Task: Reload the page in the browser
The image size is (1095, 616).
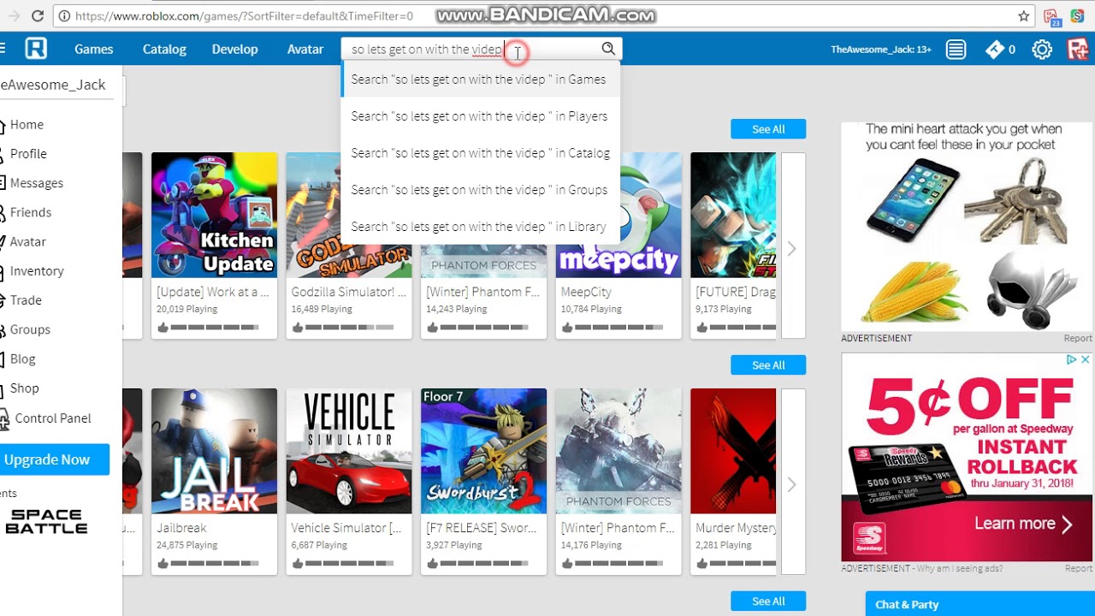Action: [38, 15]
